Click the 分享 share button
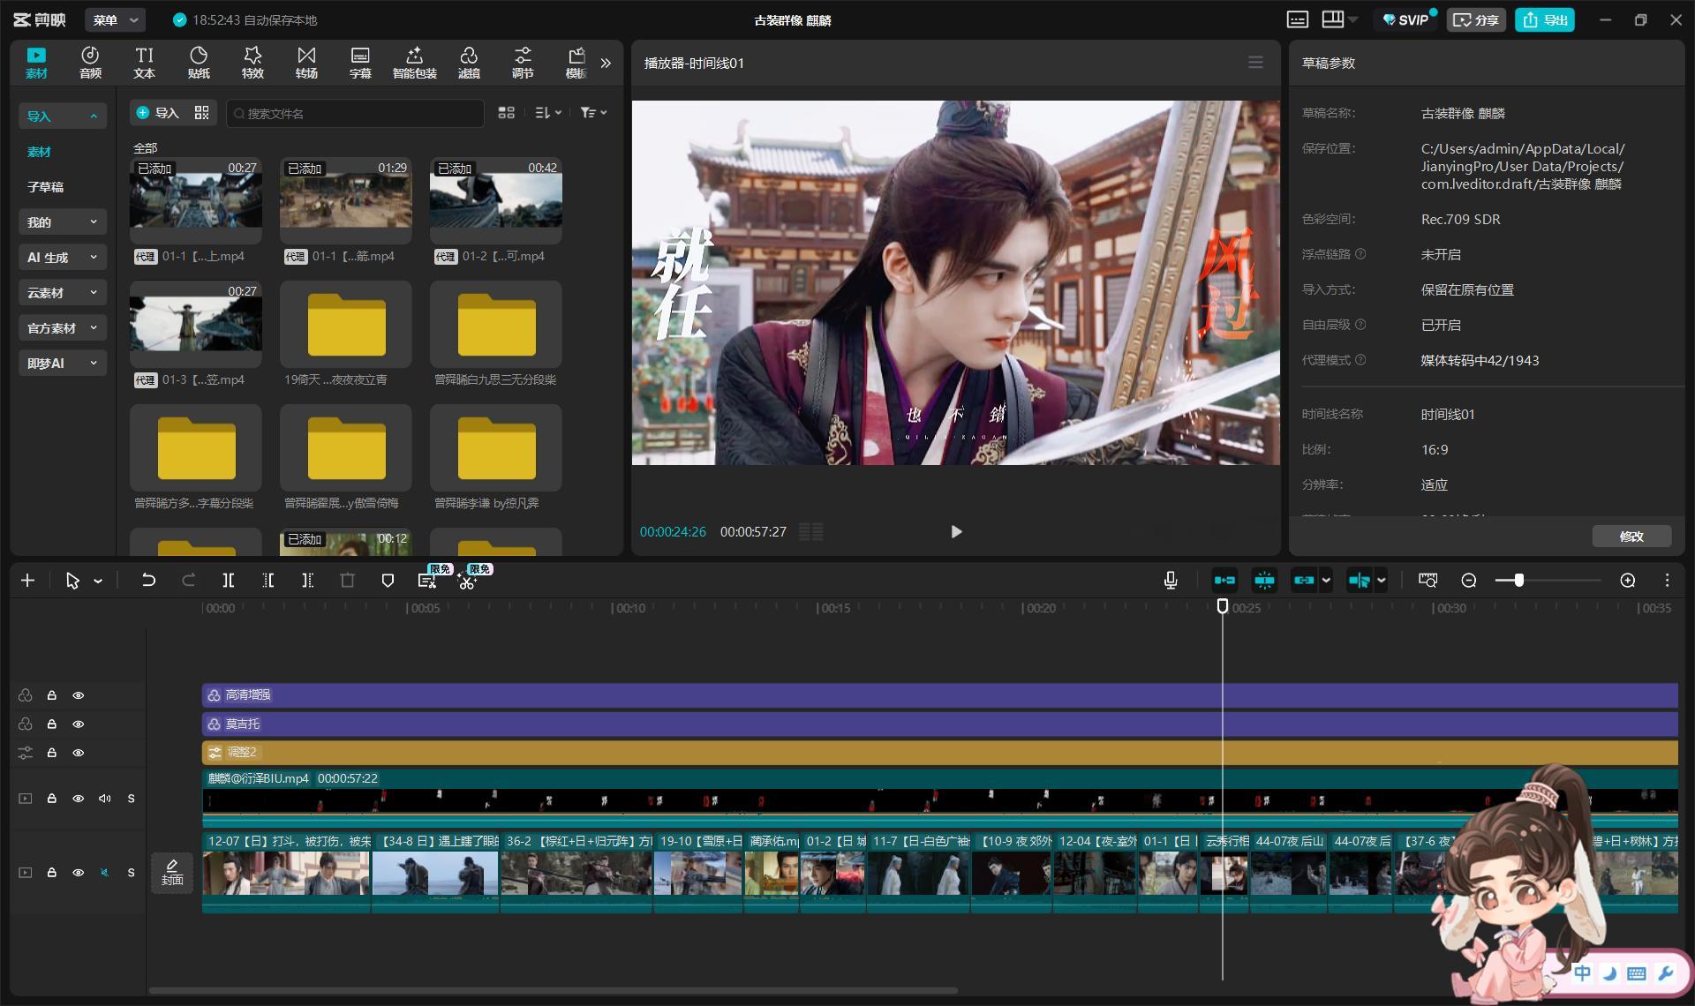Screen dimensions: 1695x1006 coord(1475,19)
